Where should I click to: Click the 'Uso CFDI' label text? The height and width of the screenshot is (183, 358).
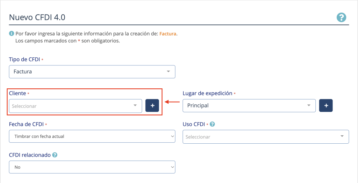[x=194, y=124]
